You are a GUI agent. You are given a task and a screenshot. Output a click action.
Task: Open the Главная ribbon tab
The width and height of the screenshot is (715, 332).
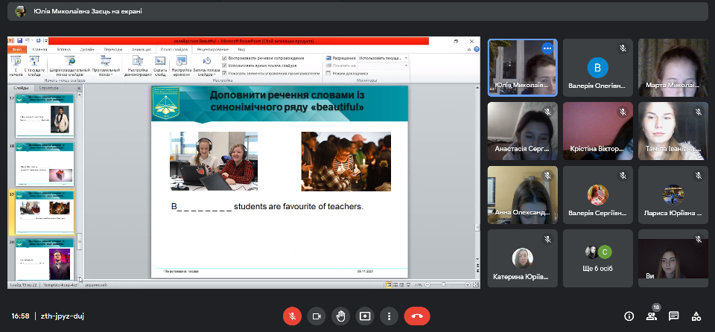click(x=39, y=49)
